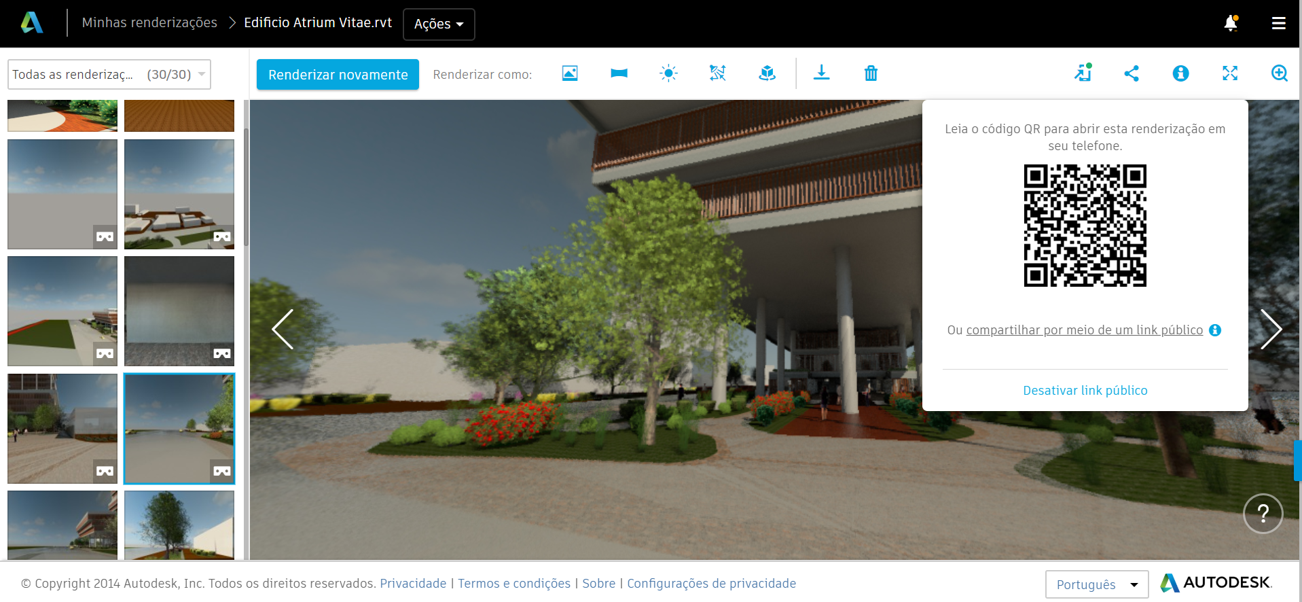Select the dark gray wall thumbnail

[179, 311]
